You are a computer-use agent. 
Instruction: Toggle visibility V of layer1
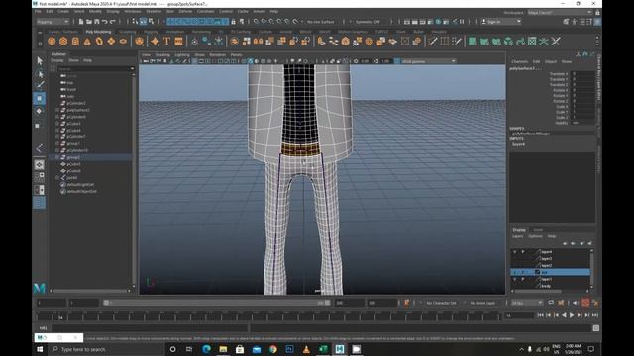tap(515, 279)
